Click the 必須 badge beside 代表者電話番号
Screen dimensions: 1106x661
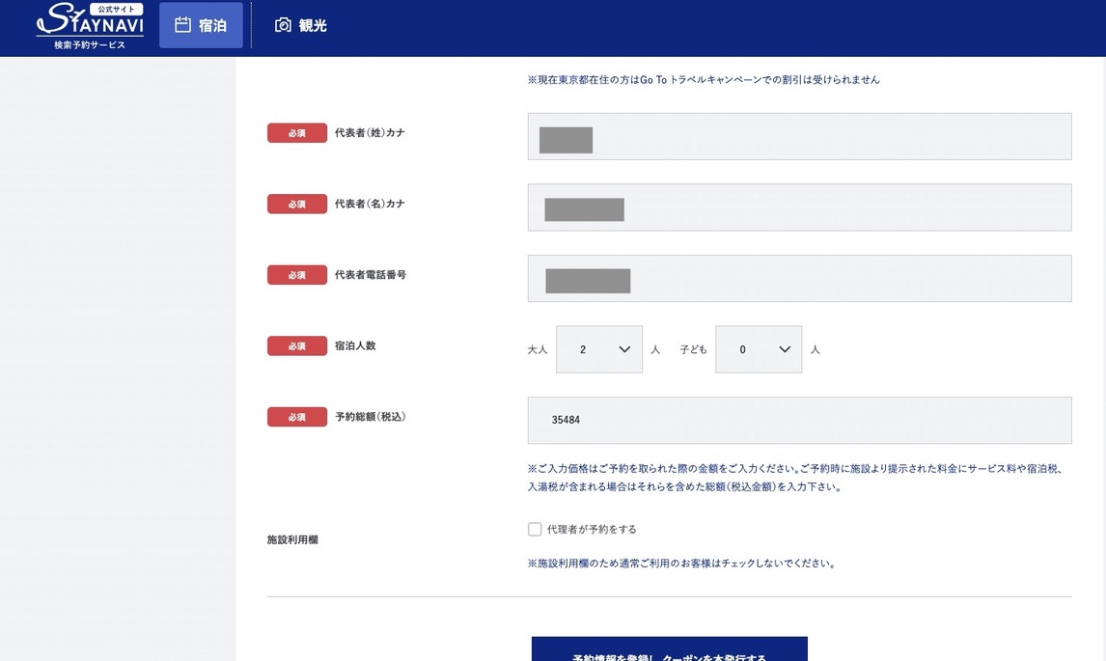coord(296,274)
